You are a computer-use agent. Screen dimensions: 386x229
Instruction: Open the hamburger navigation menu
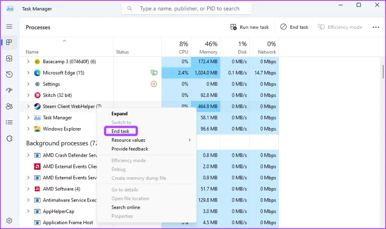point(9,27)
